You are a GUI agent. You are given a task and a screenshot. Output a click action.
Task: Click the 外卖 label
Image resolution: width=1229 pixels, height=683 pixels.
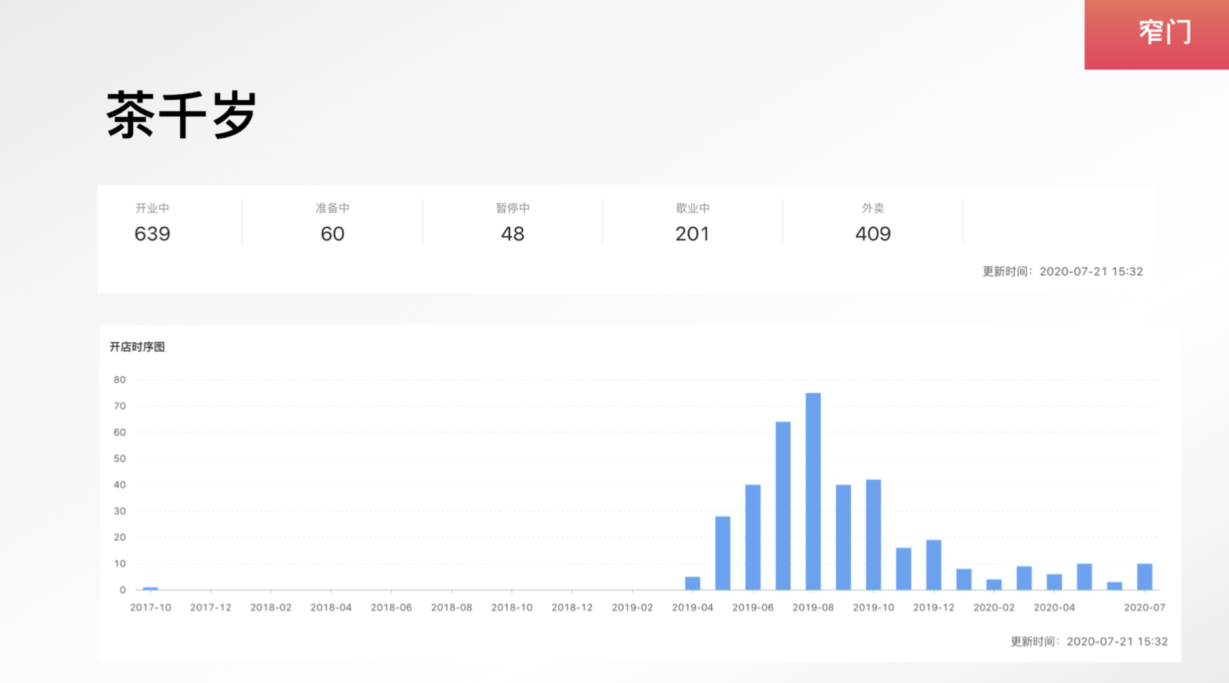click(873, 208)
